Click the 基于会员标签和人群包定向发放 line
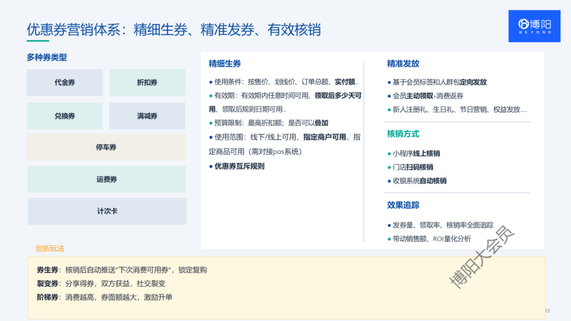Viewport: 571px width, 321px height. (437, 82)
